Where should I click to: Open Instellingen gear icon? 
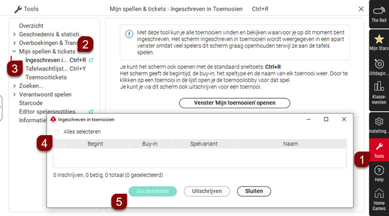click(x=379, y=121)
